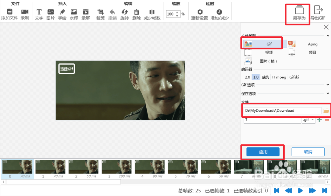The width and height of the screenshot is (331, 196).
Task: Go to the previous frame
Action: (x=288, y=190)
